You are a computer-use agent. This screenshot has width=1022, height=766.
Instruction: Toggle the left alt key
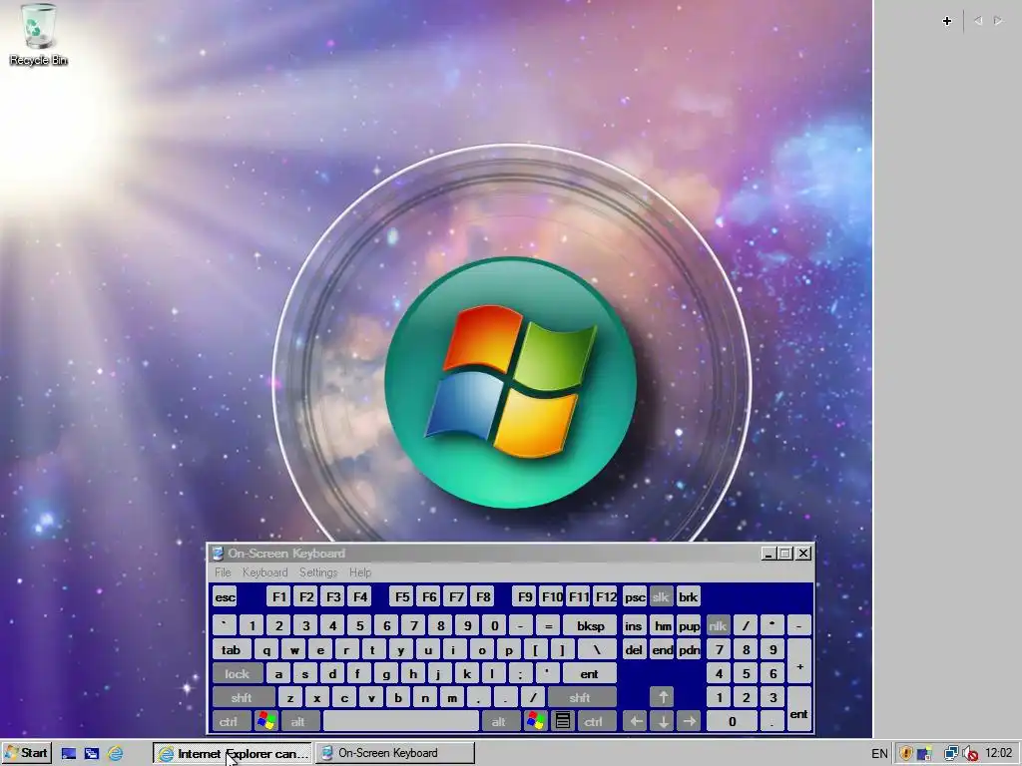(x=299, y=722)
